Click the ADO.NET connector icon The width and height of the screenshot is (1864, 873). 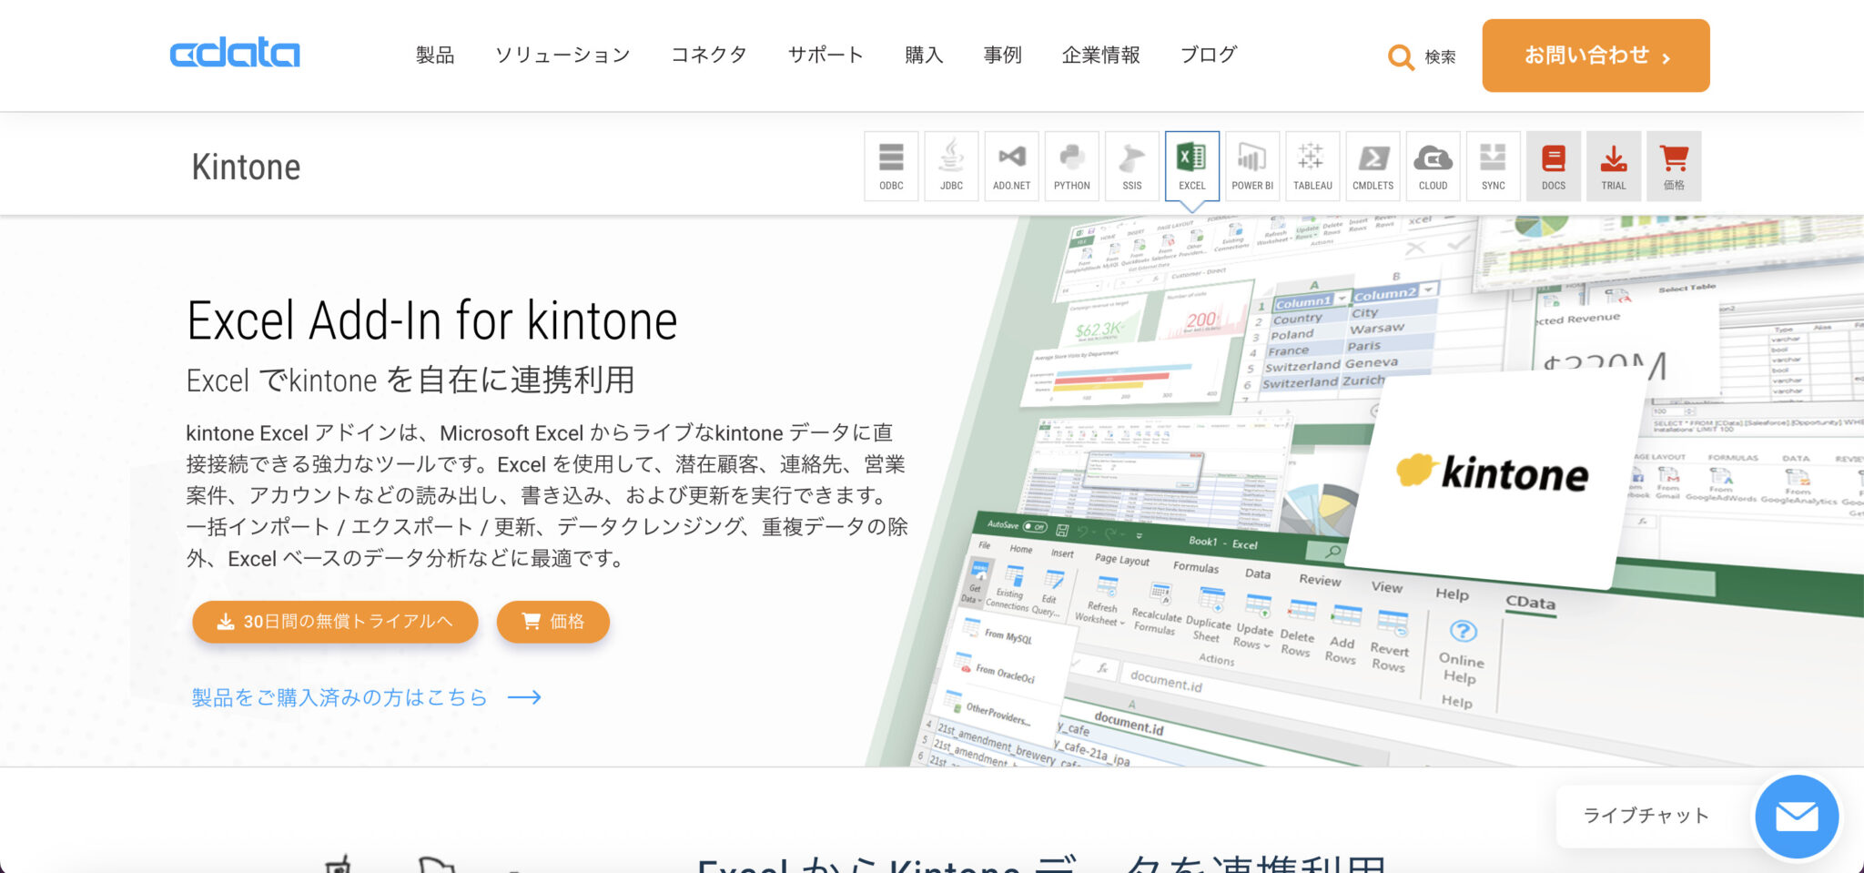(1010, 166)
